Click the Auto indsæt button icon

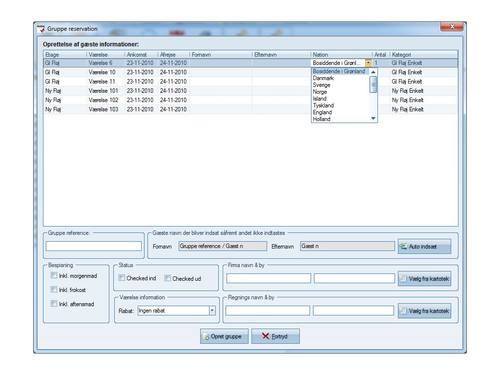pos(403,247)
